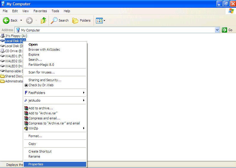236x168 pixels.
Task: Select the Local Disk (D:) drive icon
Action: [x=2, y=46]
